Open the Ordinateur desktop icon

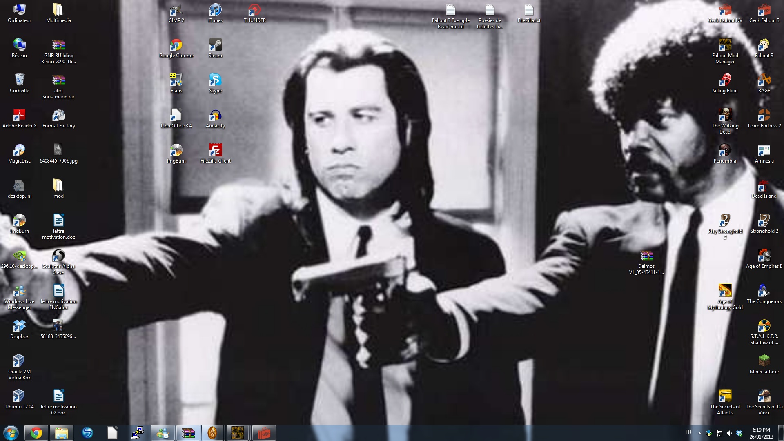(x=19, y=13)
